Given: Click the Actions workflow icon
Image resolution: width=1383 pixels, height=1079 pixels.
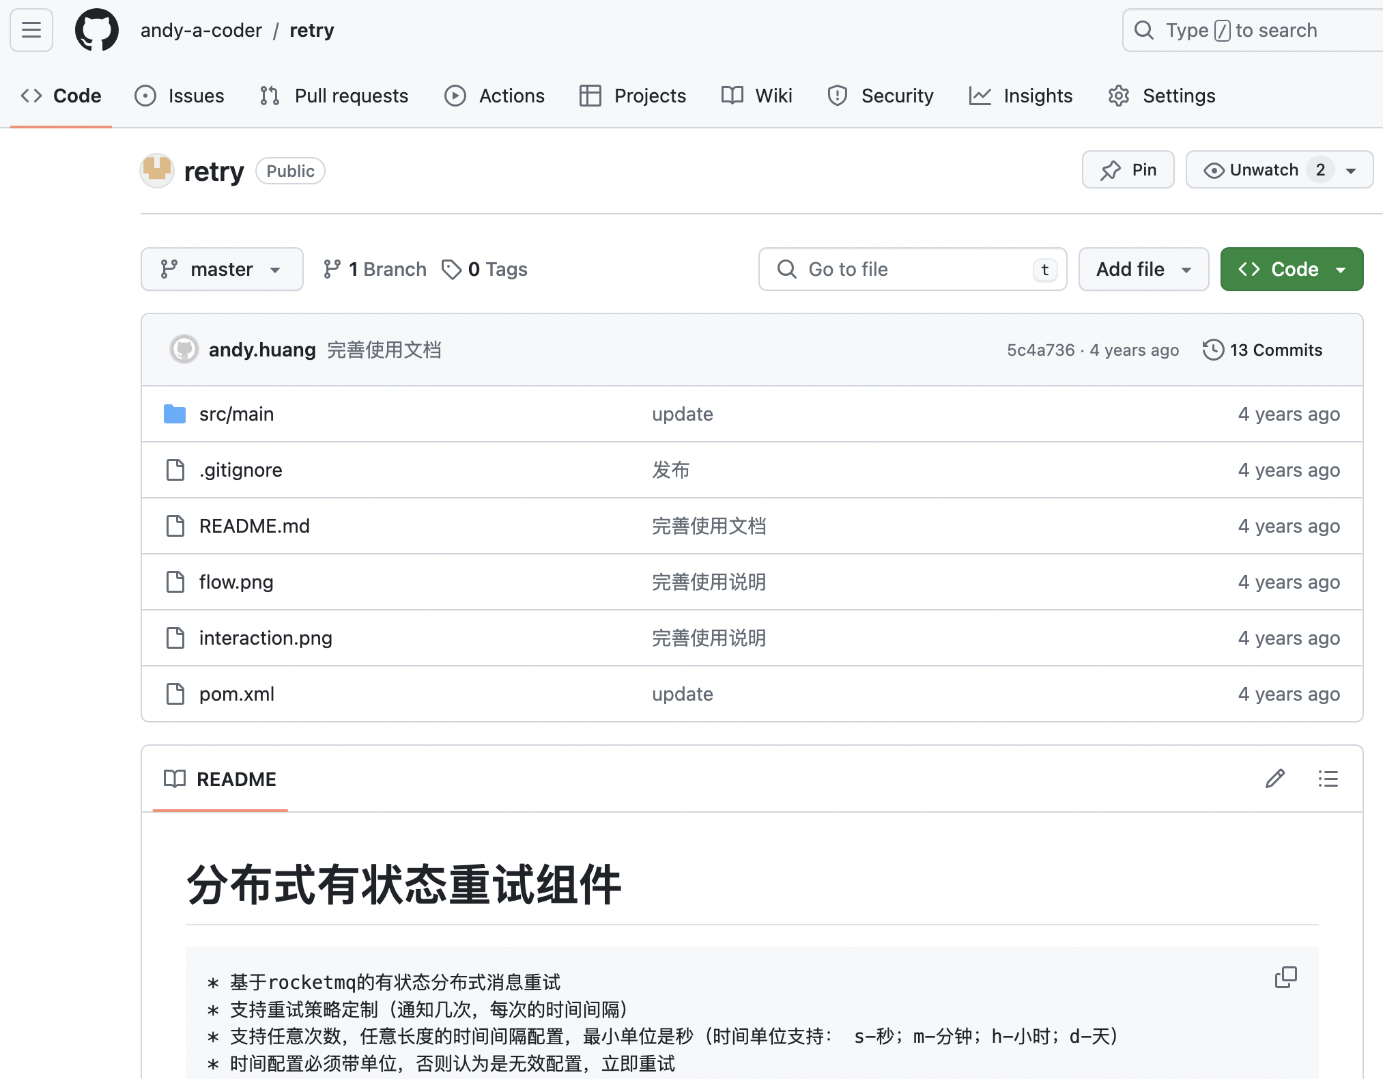Looking at the screenshot, I should coord(455,96).
